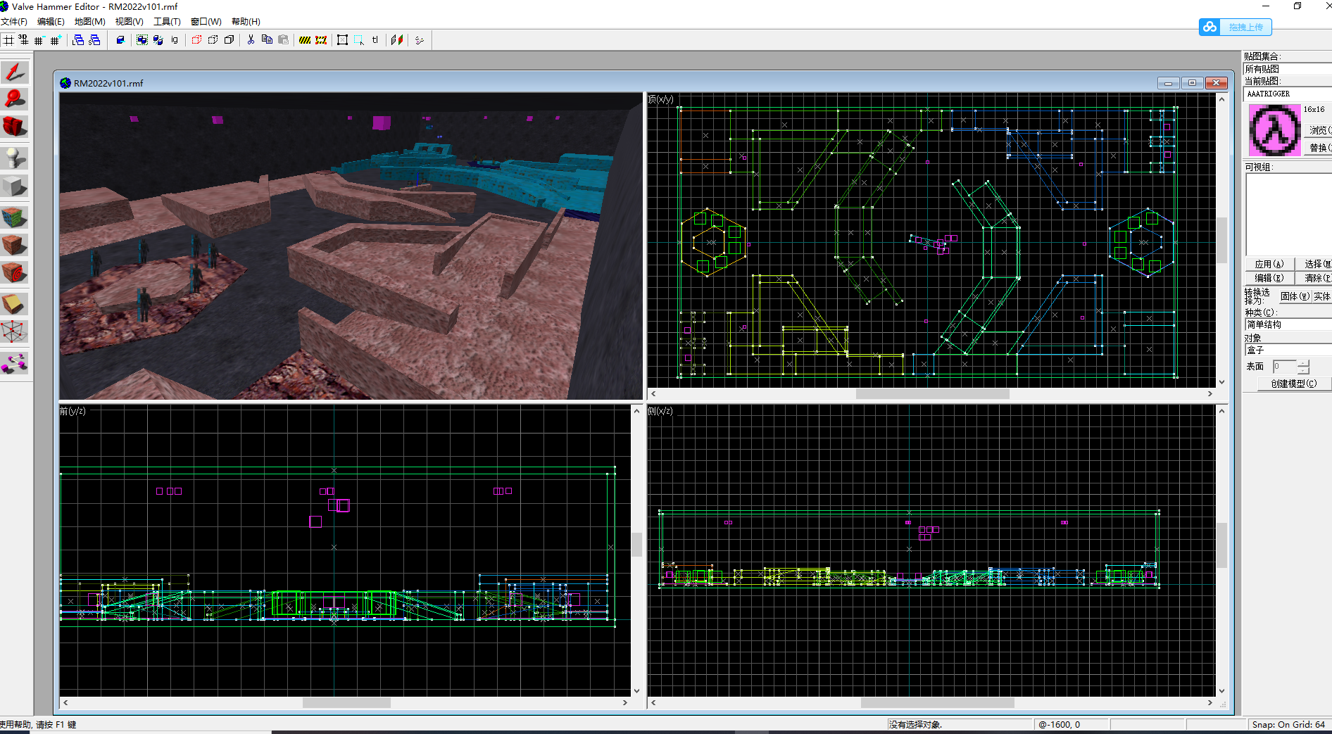Click the smaller grid size icon
This screenshot has width=1332, height=734.
click(39, 40)
